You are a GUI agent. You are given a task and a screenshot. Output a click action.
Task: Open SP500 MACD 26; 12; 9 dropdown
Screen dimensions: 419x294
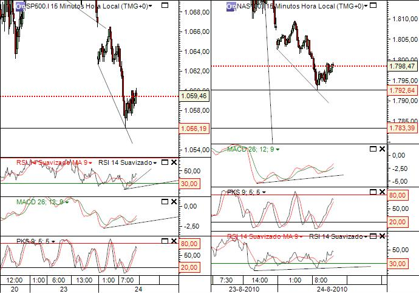pos(67,202)
